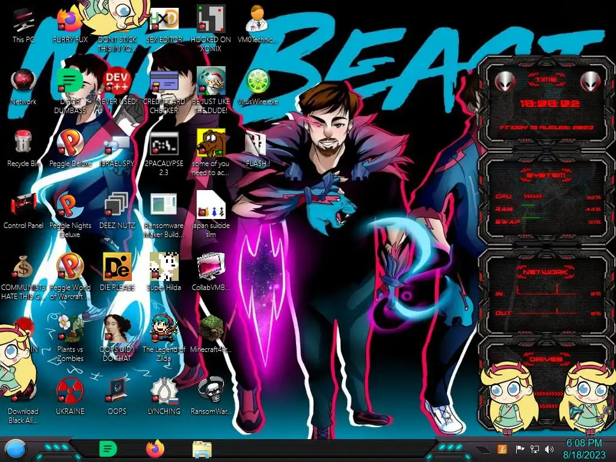Viewport: 616px width, 462px height.
Task: Open Control Panel desktop icon
Action: pos(23,205)
